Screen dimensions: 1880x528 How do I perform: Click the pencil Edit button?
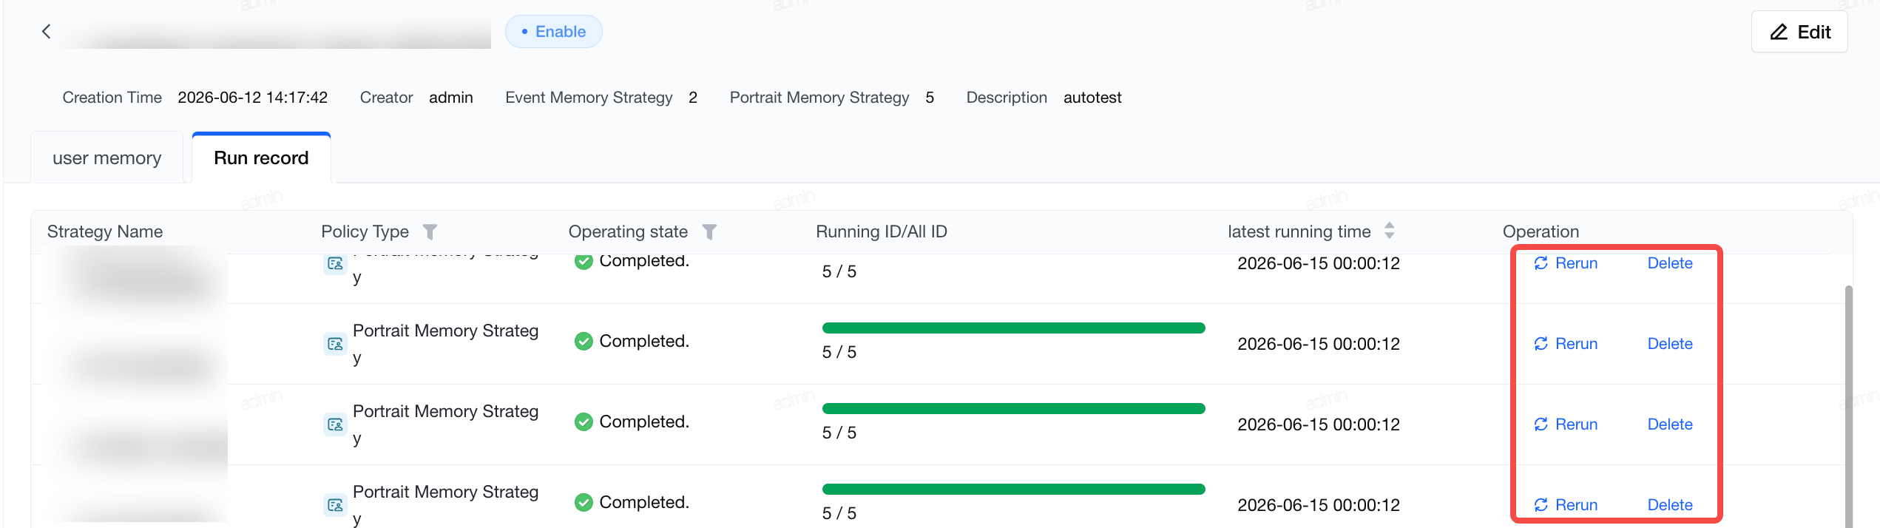tap(1799, 32)
